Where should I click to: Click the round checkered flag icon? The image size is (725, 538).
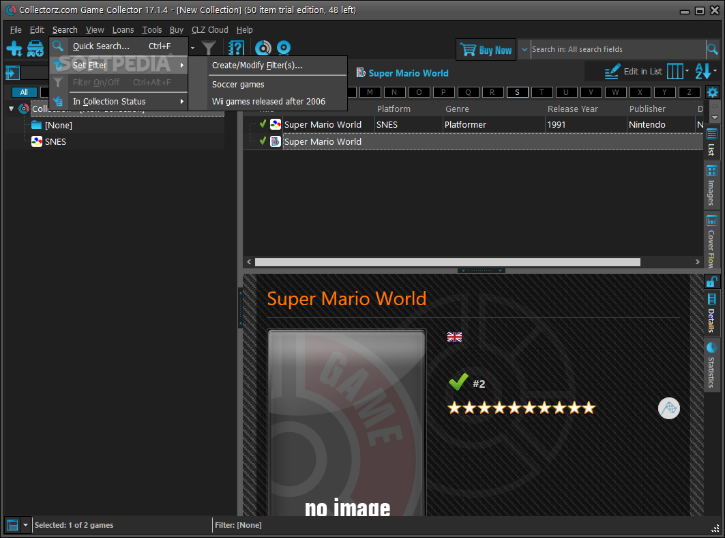[668, 408]
